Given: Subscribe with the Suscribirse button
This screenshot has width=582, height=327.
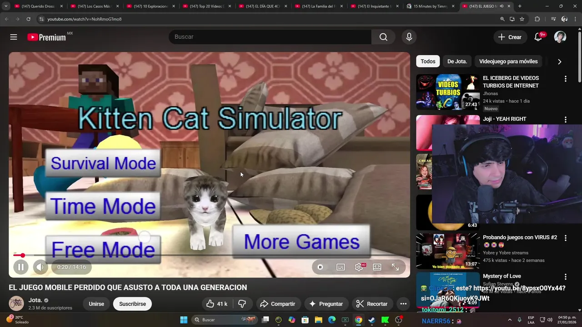Looking at the screenshot, I should click(132, 304).
